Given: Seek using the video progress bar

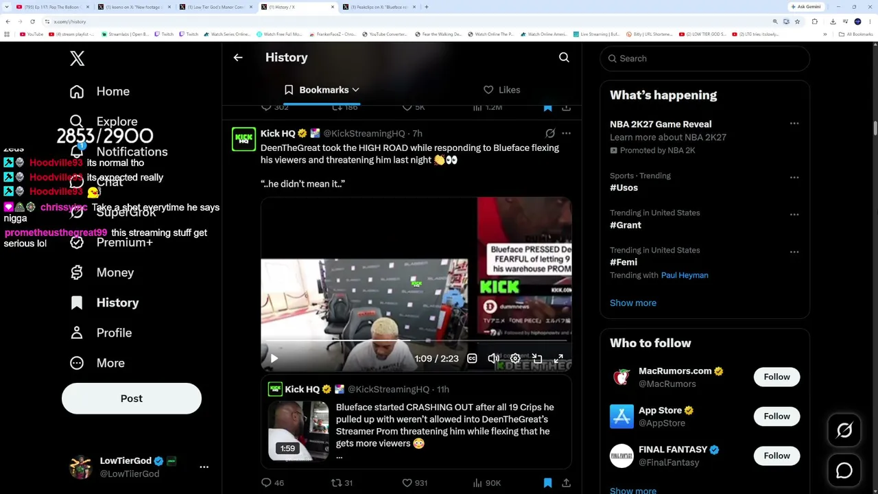Looking at the screenshot, I should click(416, 340).
